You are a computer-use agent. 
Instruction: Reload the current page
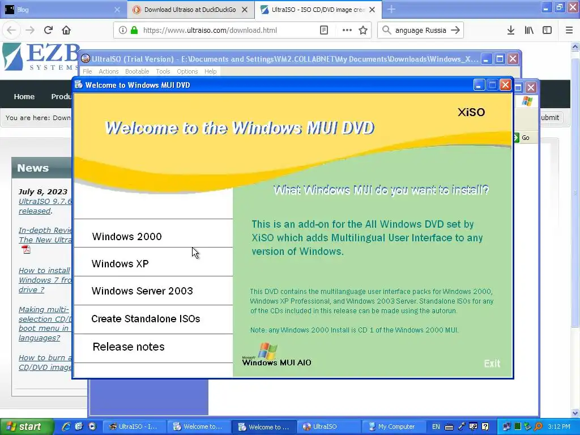coord(48,31)
